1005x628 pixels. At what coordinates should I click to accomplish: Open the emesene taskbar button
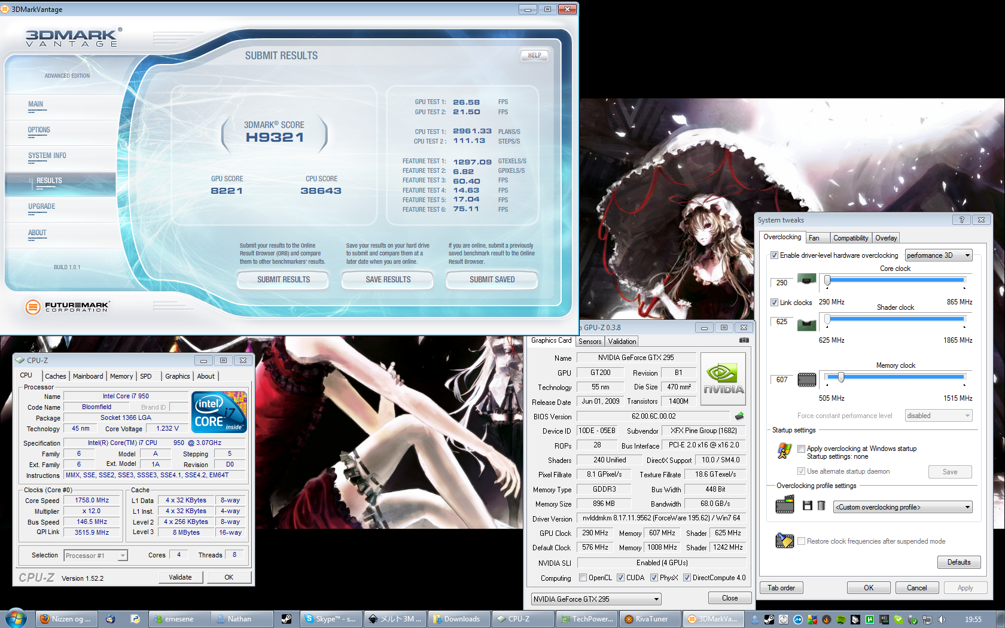point(178,619)
